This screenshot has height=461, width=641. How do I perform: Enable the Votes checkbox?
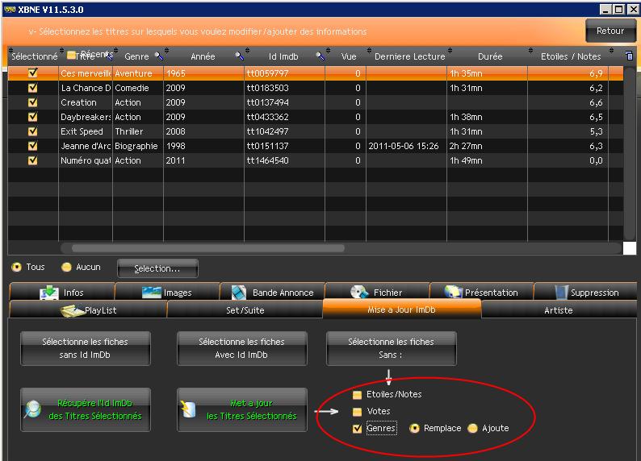(x=358, y=412)
